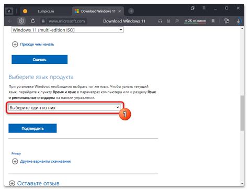The image size is (248, 190).
Task: Minimize the browser window
Action: (x=216, y=8)
